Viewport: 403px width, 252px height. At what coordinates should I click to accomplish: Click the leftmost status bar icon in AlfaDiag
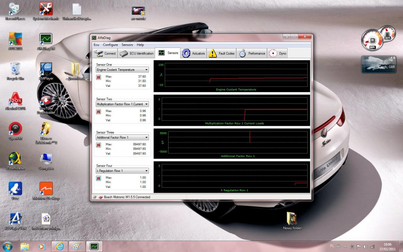pyautogui.click(x=95, y=197)
